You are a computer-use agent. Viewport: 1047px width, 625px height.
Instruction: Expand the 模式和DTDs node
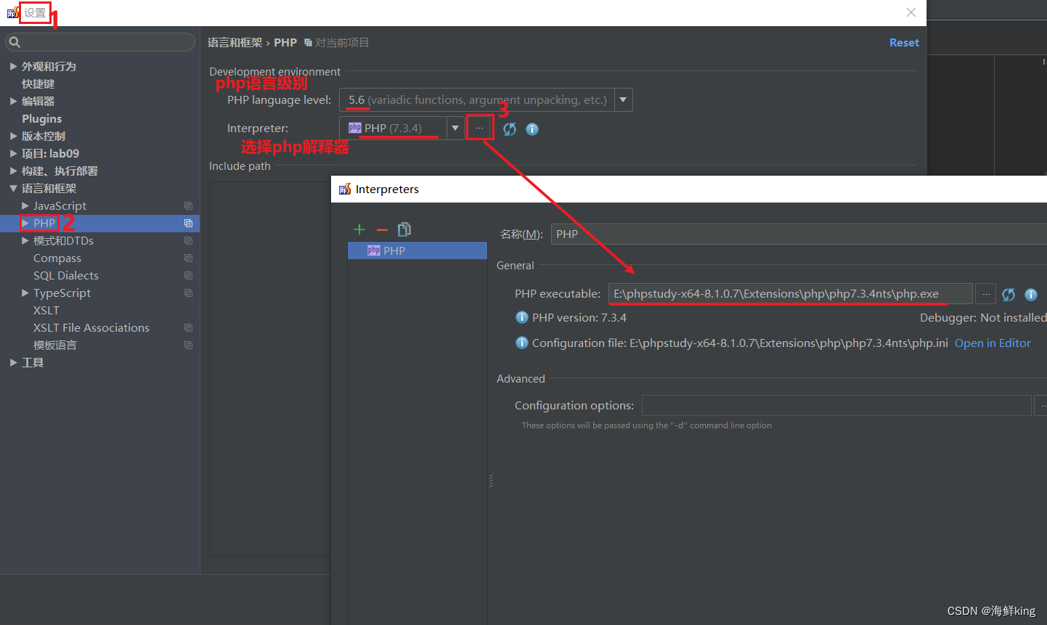25,240
